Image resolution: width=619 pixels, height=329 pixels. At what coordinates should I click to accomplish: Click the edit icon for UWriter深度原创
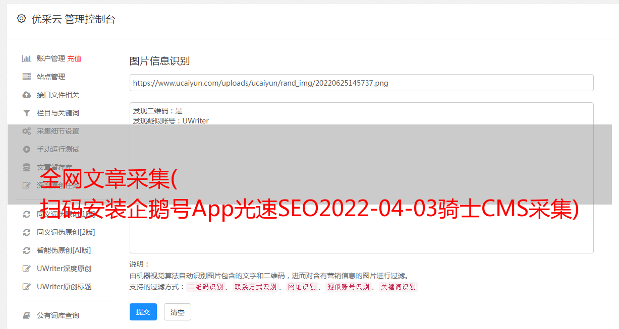(27, 269)
